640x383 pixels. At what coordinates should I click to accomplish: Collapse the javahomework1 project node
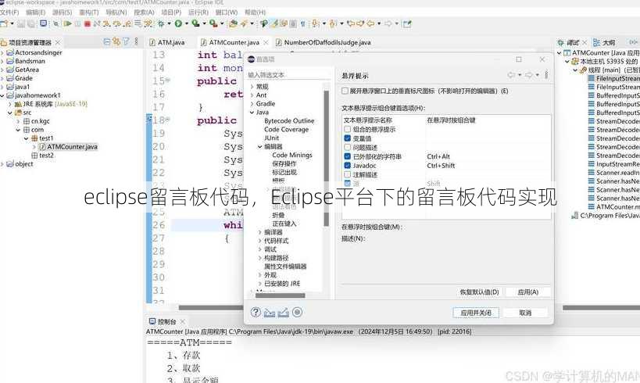point(2,95)
